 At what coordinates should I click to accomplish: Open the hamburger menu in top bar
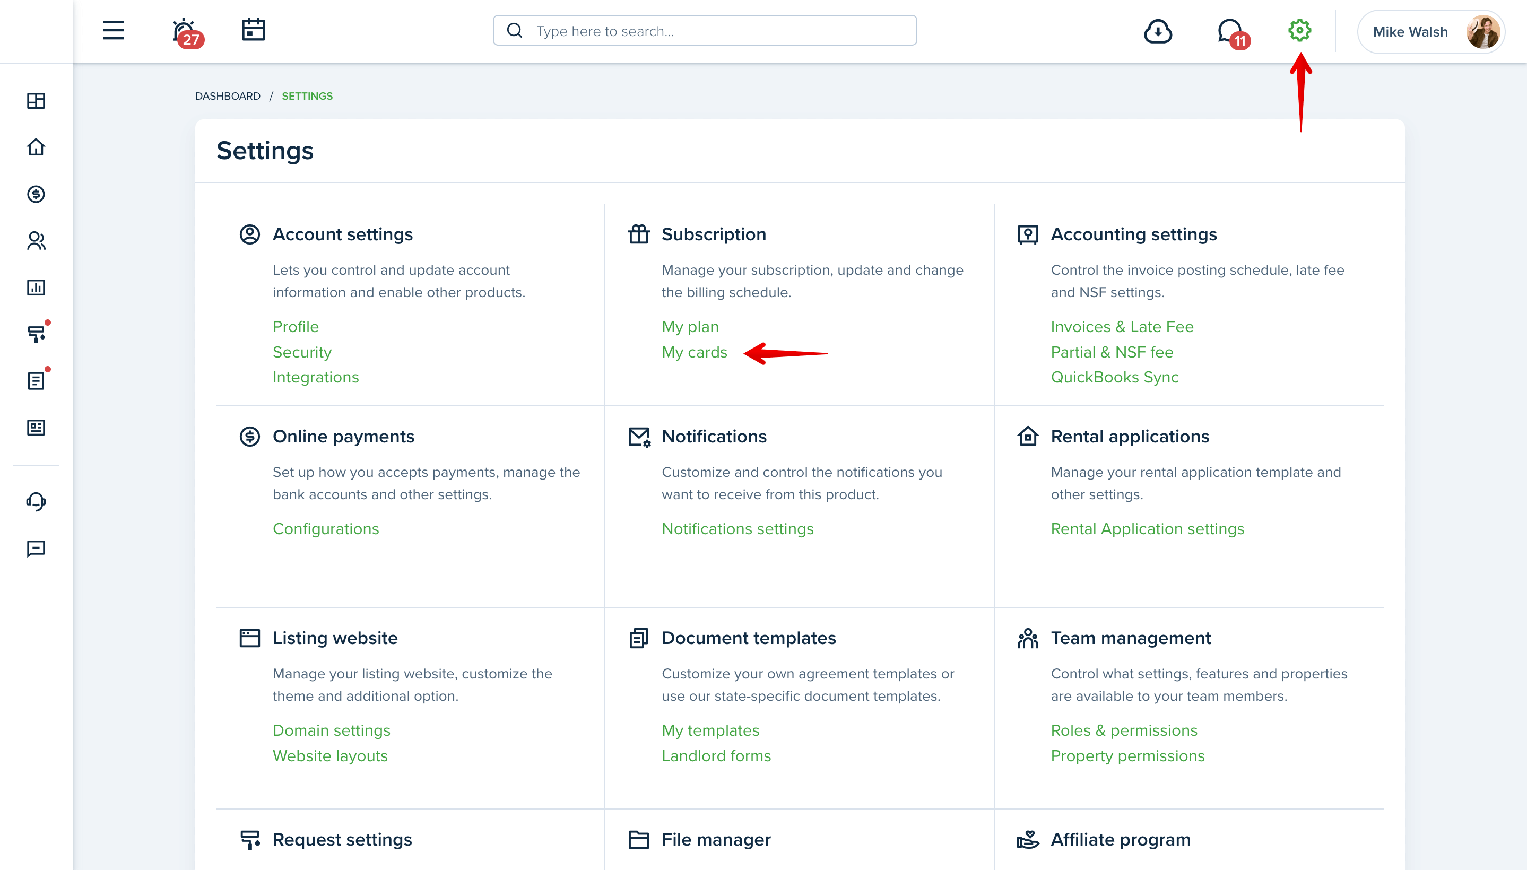tap(113, 30)
